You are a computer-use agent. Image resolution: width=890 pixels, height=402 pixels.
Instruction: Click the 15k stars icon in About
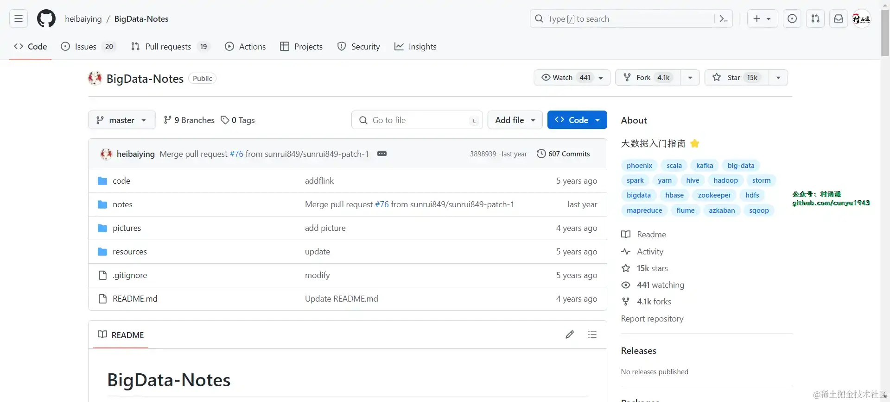coord(626,268)
